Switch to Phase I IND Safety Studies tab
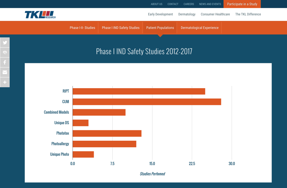 (x=121, y=28)
